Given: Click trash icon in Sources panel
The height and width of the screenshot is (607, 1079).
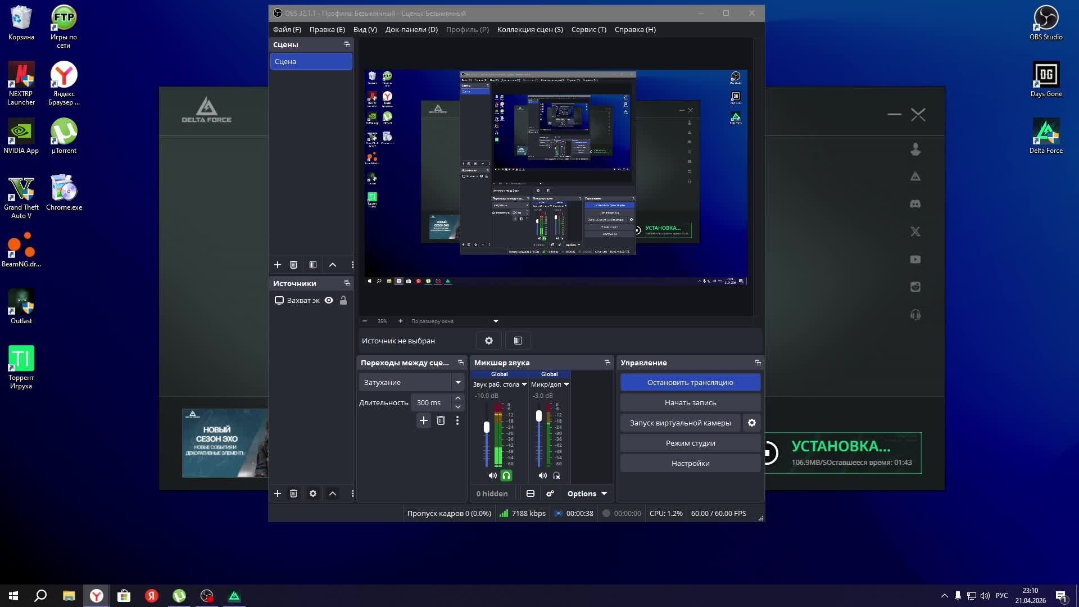Looking at the screenshot, I should click(x=293, y=493).
